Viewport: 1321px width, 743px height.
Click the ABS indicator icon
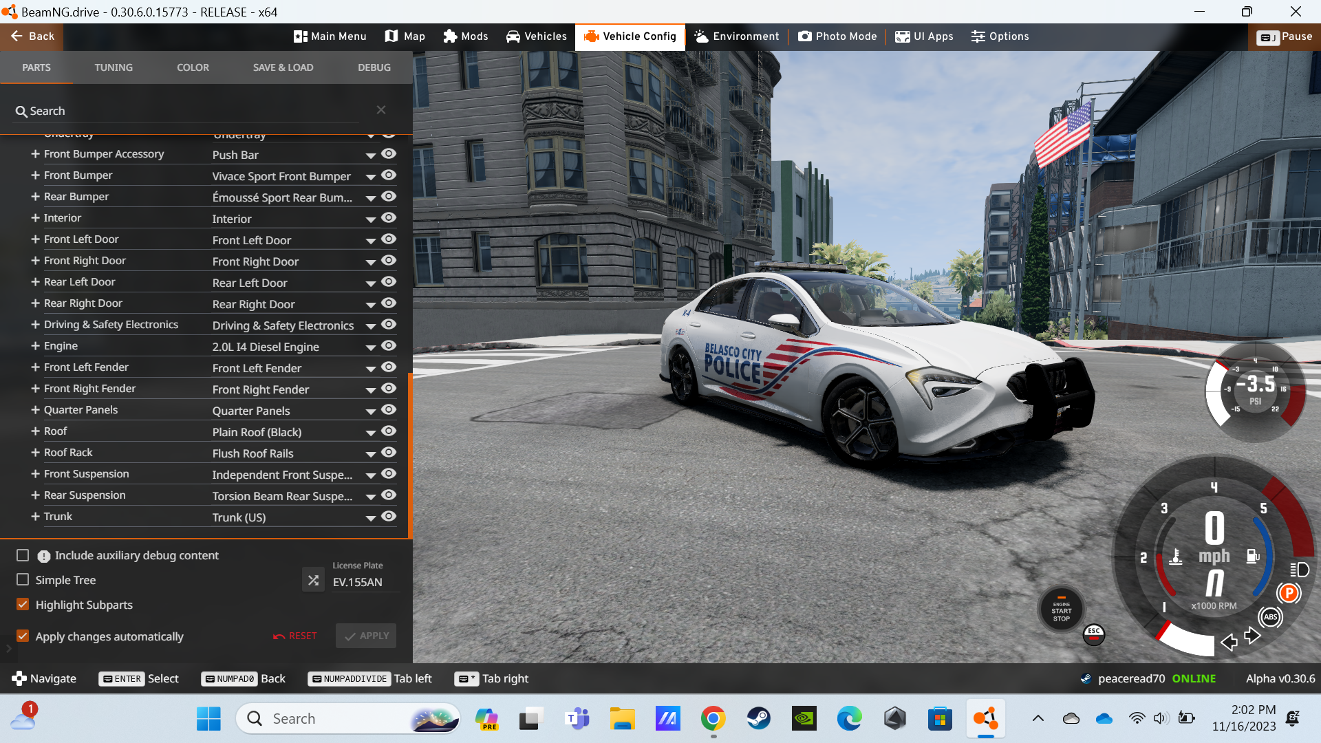[x=1270, y=617]
